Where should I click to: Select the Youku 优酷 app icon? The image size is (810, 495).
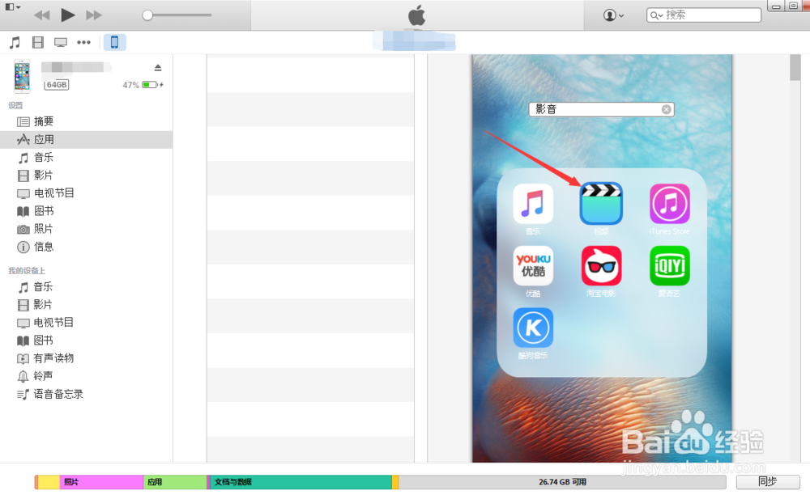[533, 265]
